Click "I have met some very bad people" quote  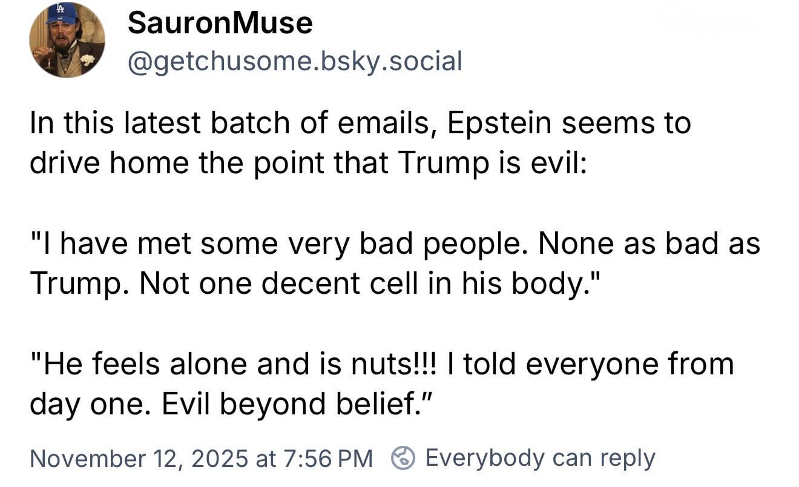[x=280, y=243]
